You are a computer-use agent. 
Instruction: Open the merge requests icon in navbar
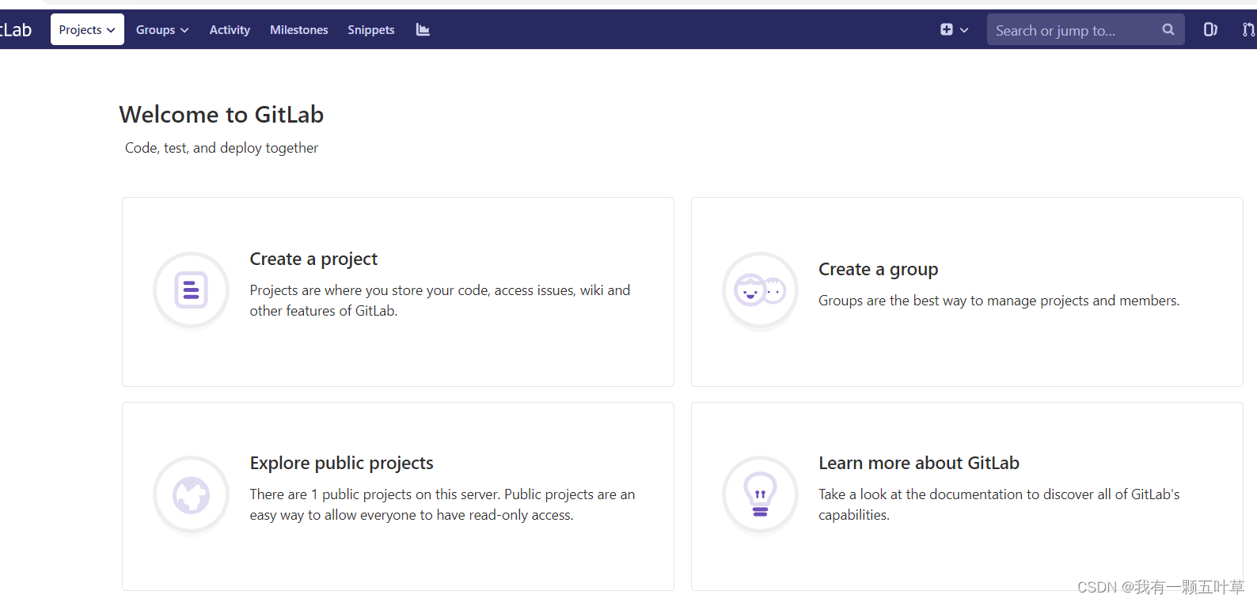click(x=1248, y=29)
